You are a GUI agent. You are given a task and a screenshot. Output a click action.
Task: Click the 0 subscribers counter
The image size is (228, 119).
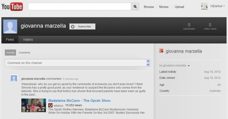189,26
